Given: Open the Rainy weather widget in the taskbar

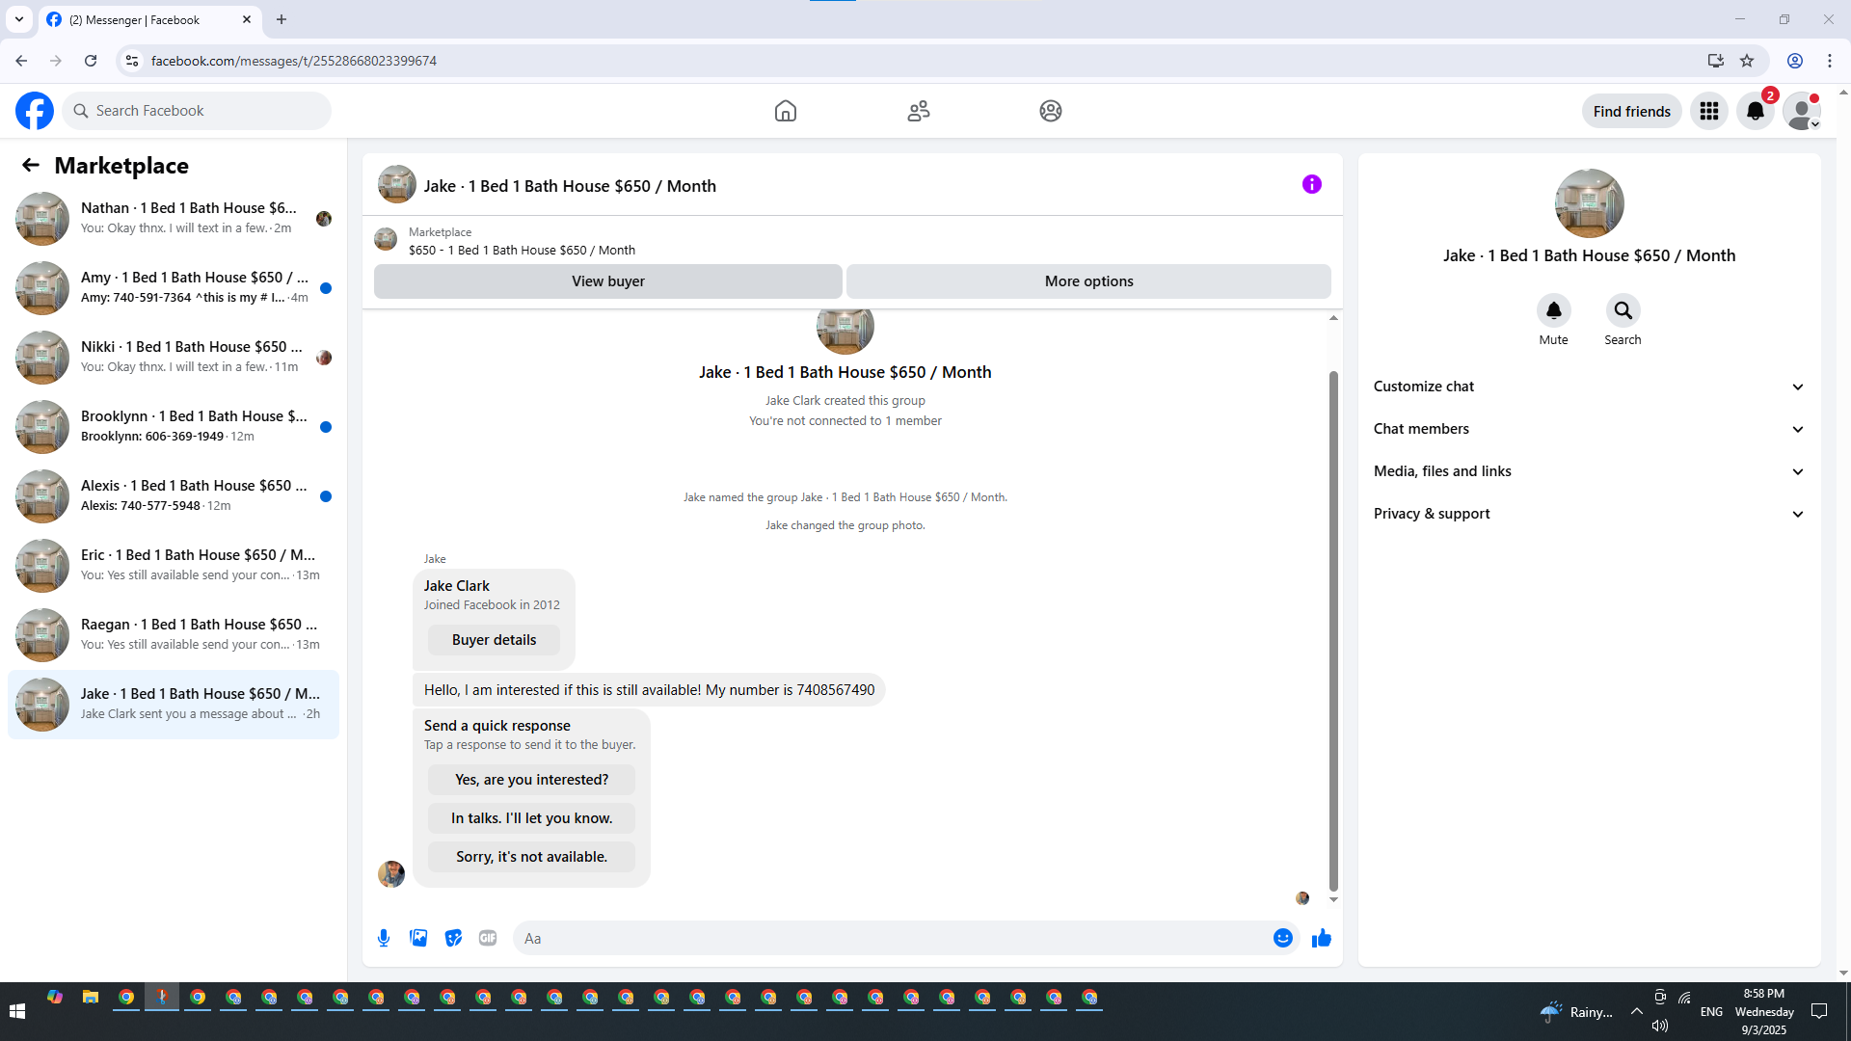Looking at the screenshot, I should (x=1576, y=1011).
